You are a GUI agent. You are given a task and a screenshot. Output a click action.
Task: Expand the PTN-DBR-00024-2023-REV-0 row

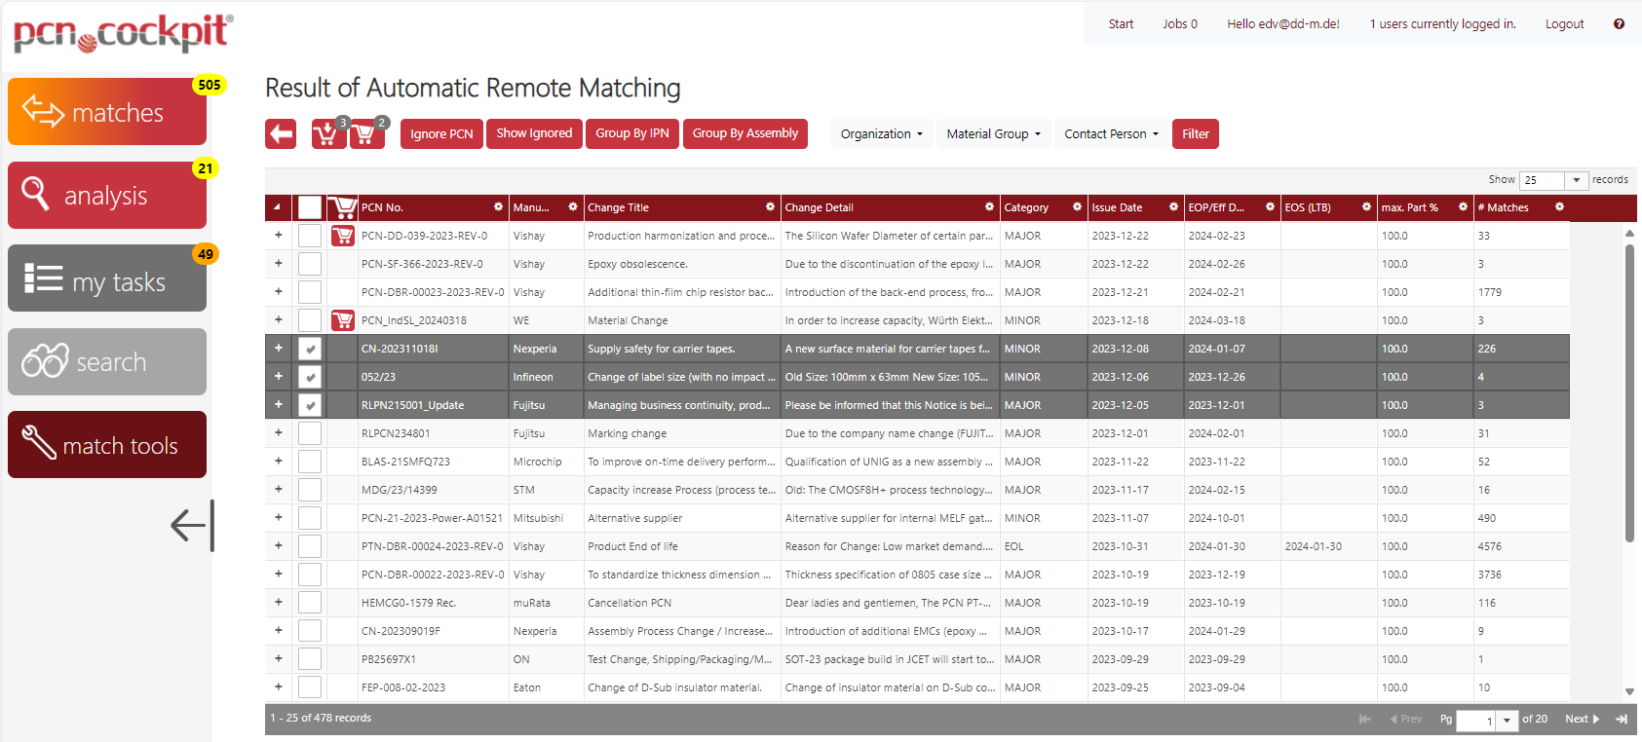pos(278,546)
